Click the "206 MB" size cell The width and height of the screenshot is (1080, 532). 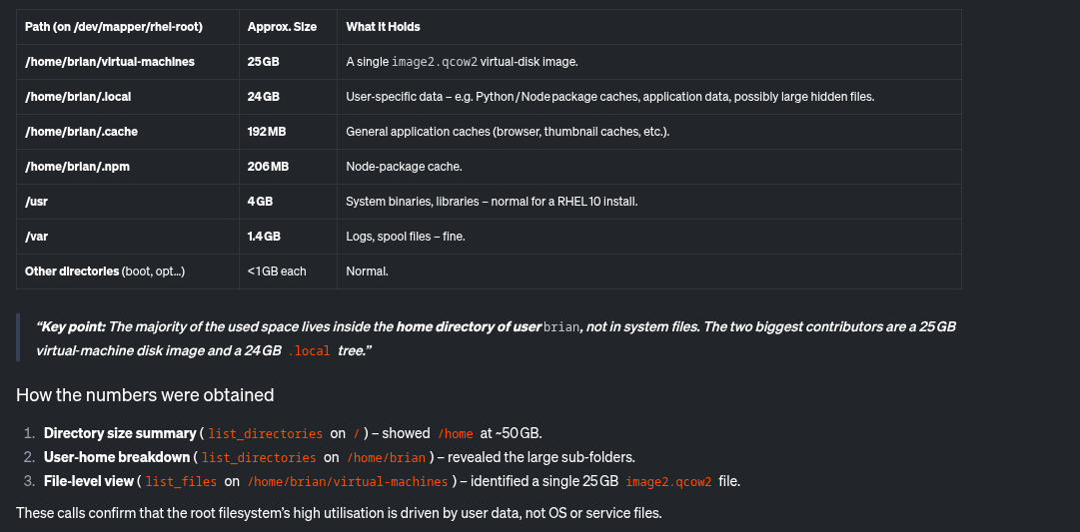[268, 167]
